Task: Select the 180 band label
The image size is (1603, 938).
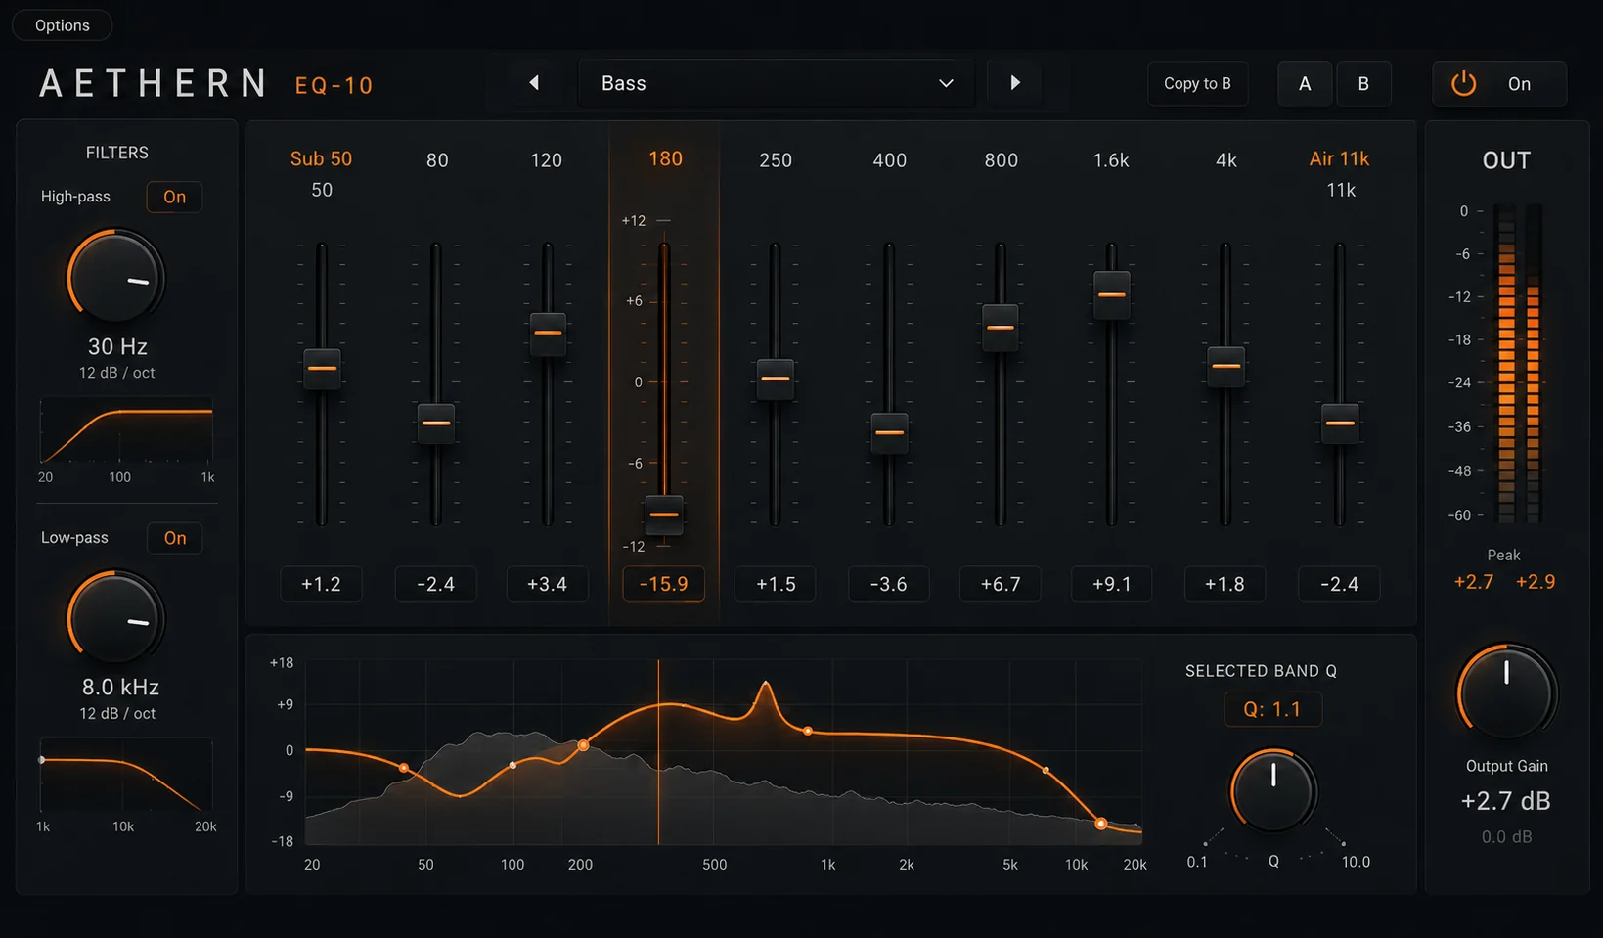Action: coord(665,158)
